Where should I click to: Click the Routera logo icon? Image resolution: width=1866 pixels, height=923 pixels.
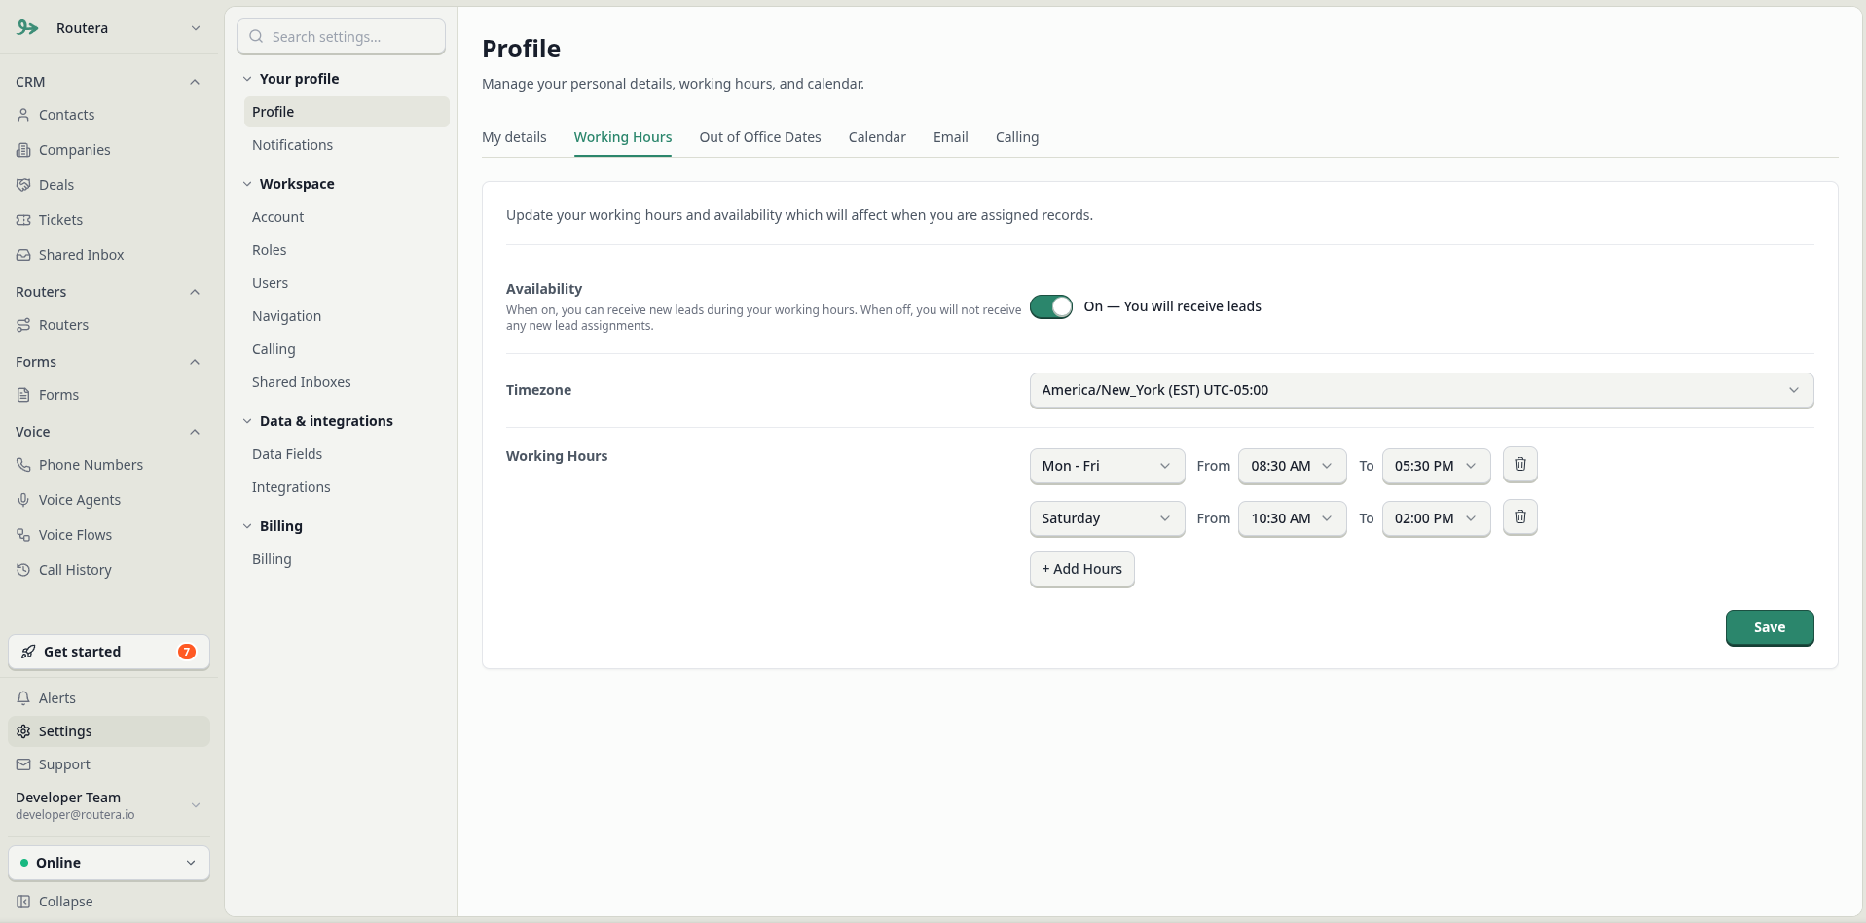point(27,28)
